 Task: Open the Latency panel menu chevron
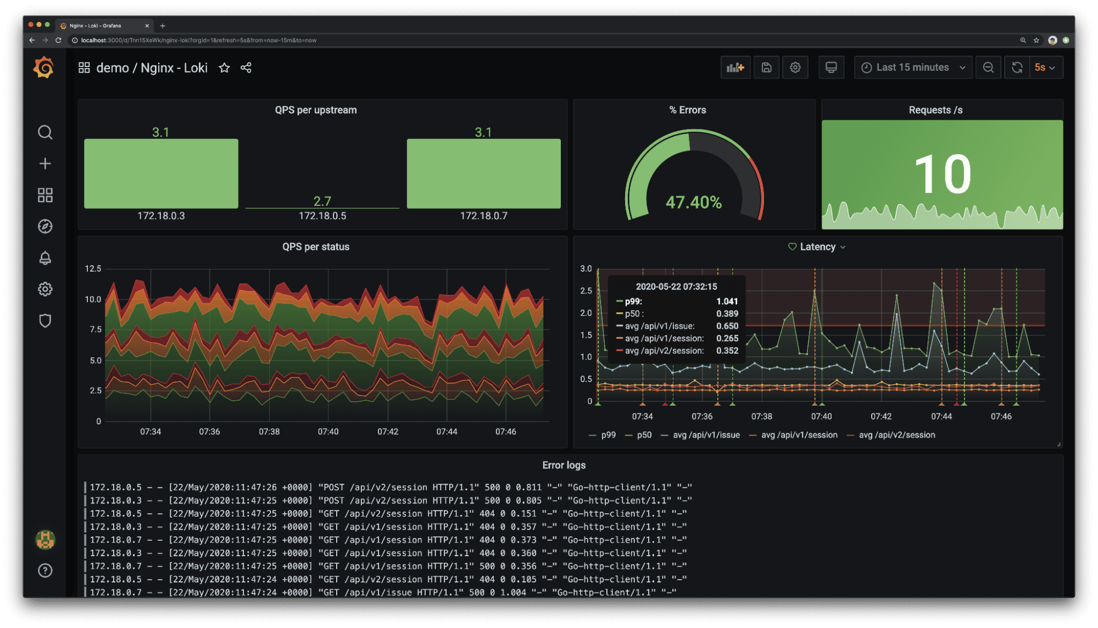click(844, 246)
